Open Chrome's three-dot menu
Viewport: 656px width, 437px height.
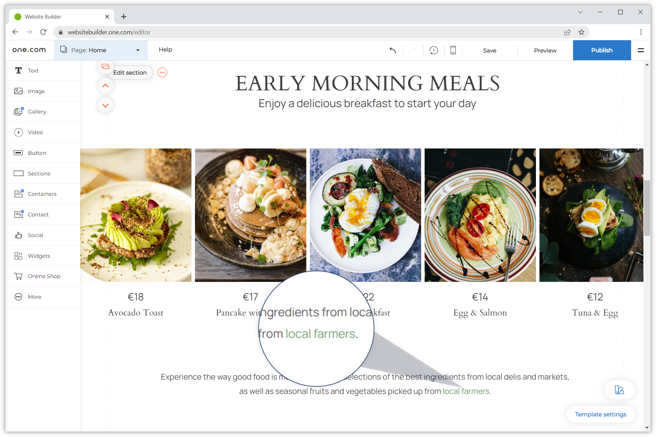click(641, 32)
